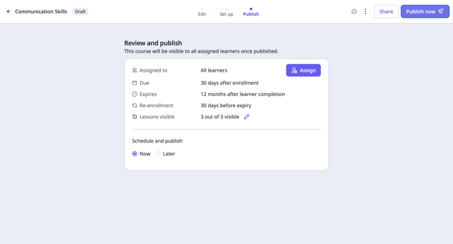This screenshot has height=244, width=453.
Task: Click the Lessons visible icon
Action: point(134,117)
